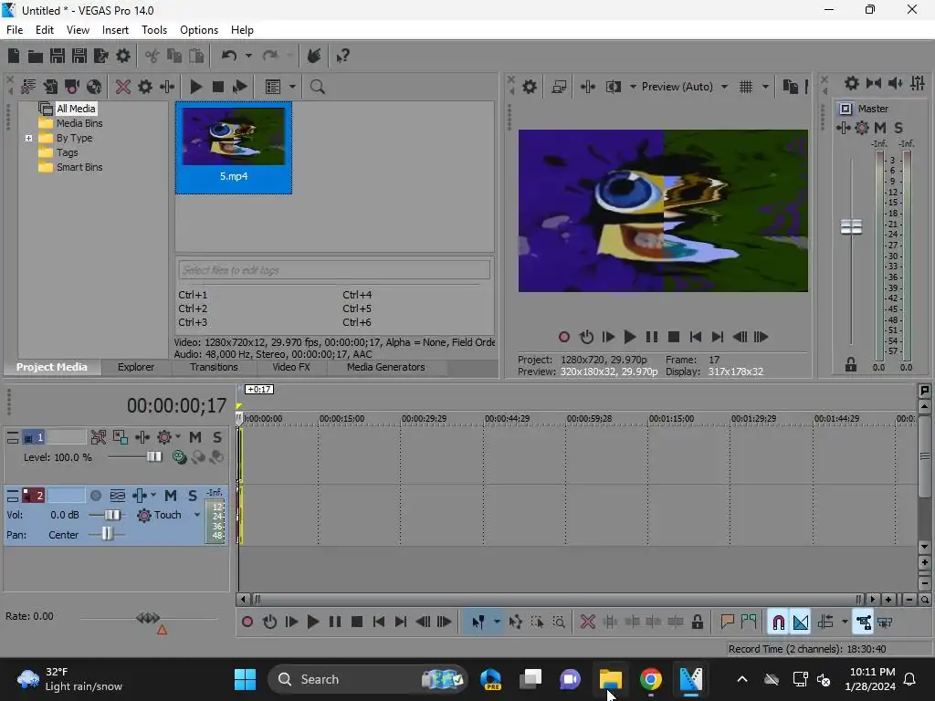Open the Tools menu
This screenshot has height=701, width=935.
(153, 30)
